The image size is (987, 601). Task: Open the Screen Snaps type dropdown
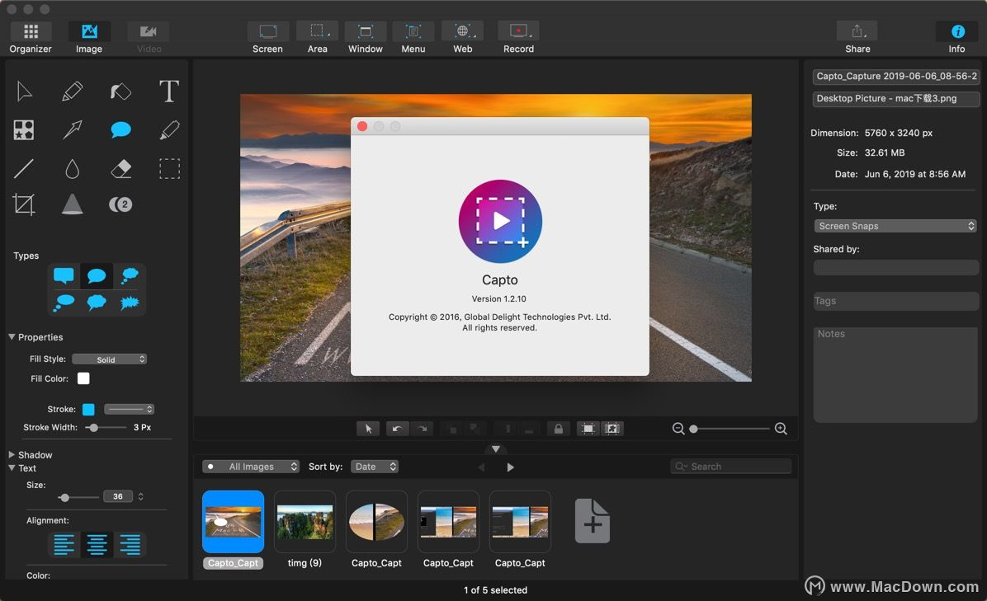[x=895, y=226]
